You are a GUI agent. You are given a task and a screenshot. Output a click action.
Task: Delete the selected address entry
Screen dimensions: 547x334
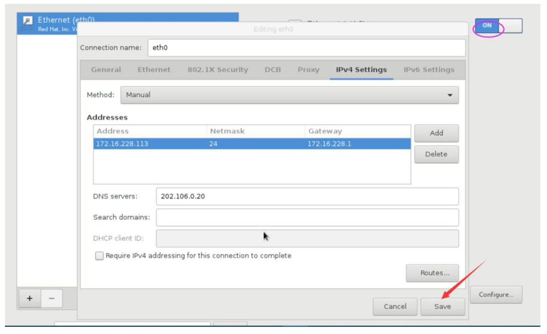[436, 154]
